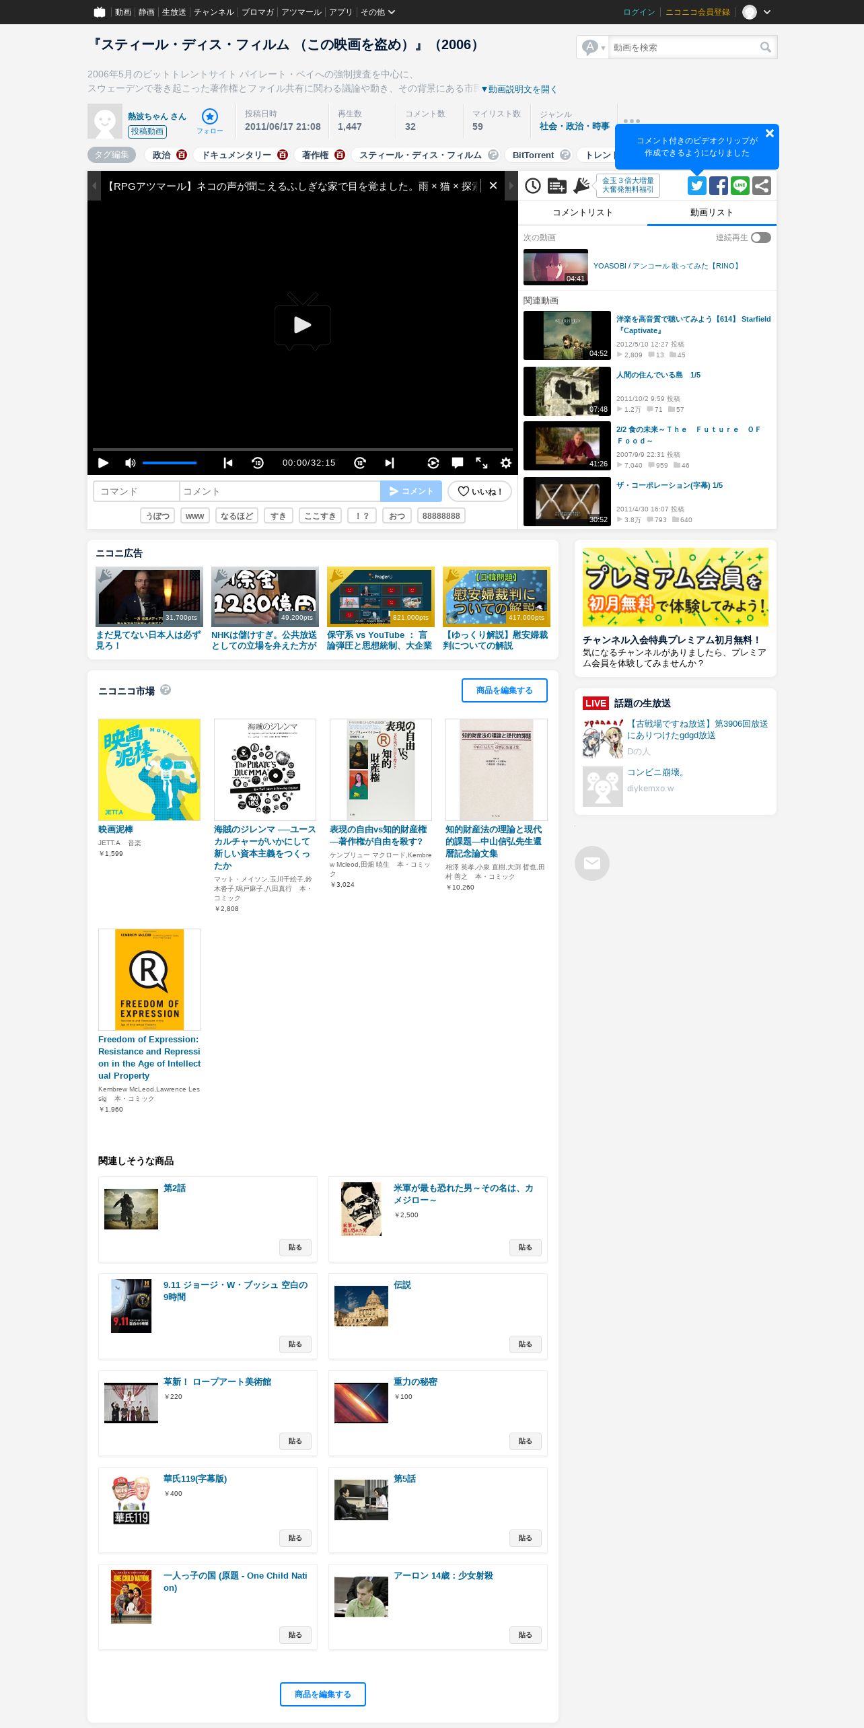Open 生放送 in the top navigation
This screenshot has width=864, height=1728.
[174, 12]
